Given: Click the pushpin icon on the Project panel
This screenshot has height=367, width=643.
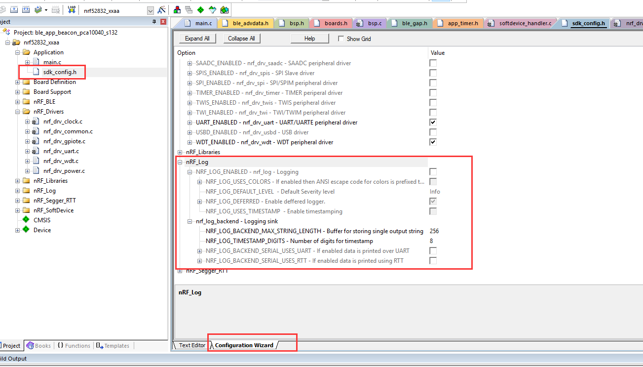Looking at the screenshot, I should click(155, 22).
